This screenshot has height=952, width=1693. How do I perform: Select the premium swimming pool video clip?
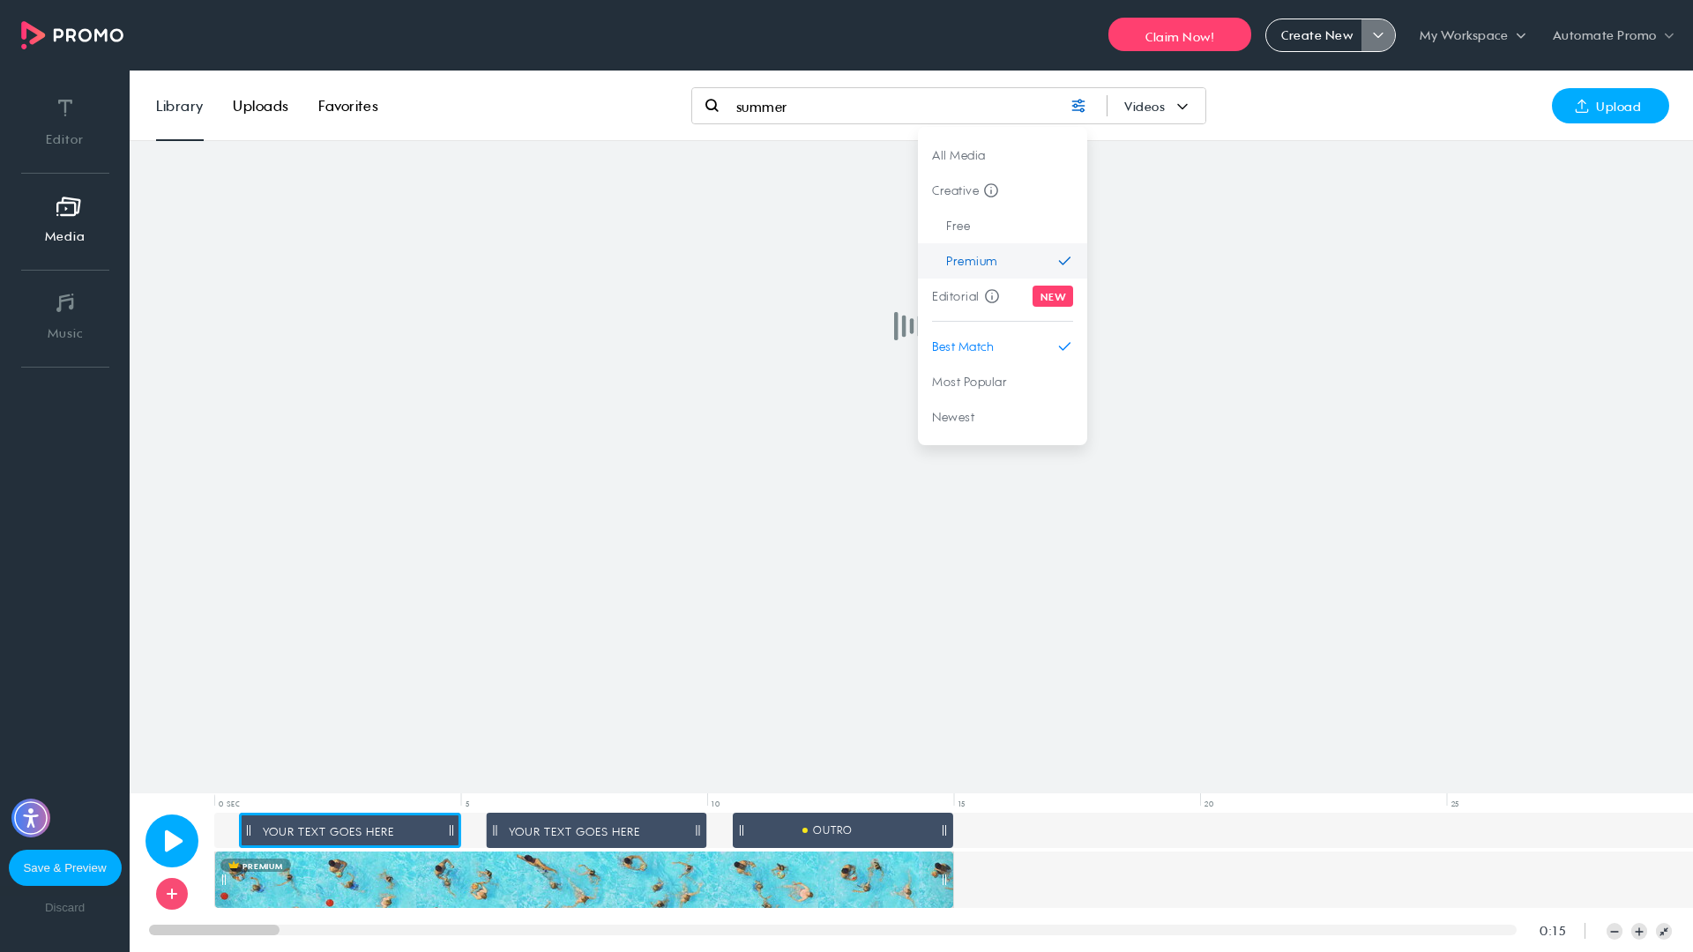[584, 880]
